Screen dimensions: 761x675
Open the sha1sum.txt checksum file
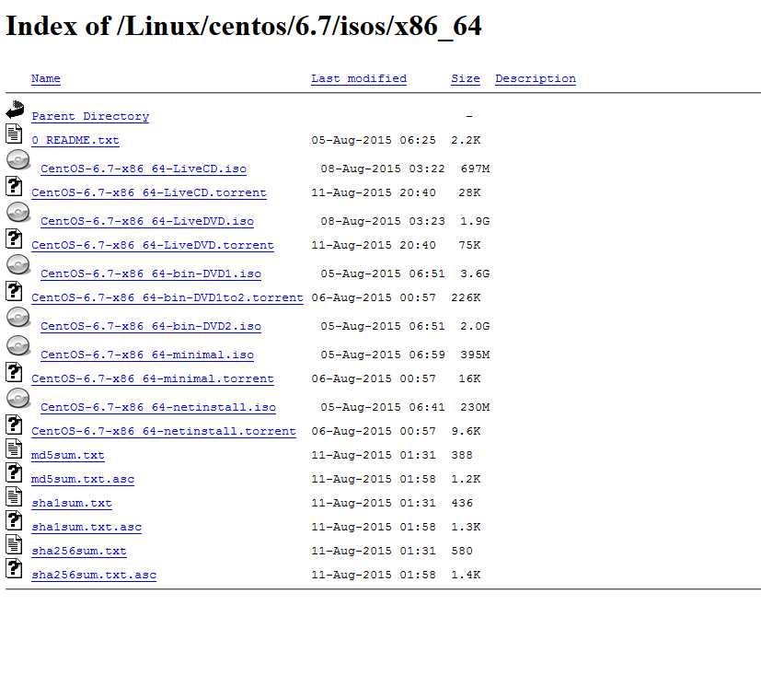[x=72, y=503]
